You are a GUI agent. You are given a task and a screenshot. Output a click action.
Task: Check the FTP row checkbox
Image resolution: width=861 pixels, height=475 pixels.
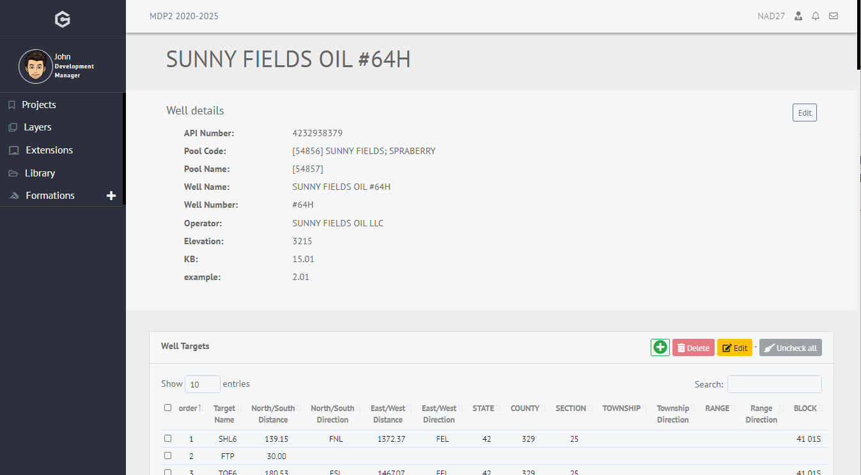167,456
